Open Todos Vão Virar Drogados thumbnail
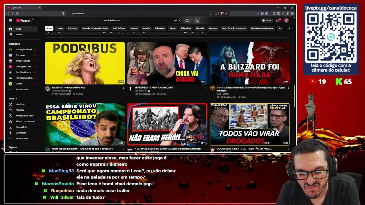Viewport: 365px width, 205px height. [x=250, y=124]
